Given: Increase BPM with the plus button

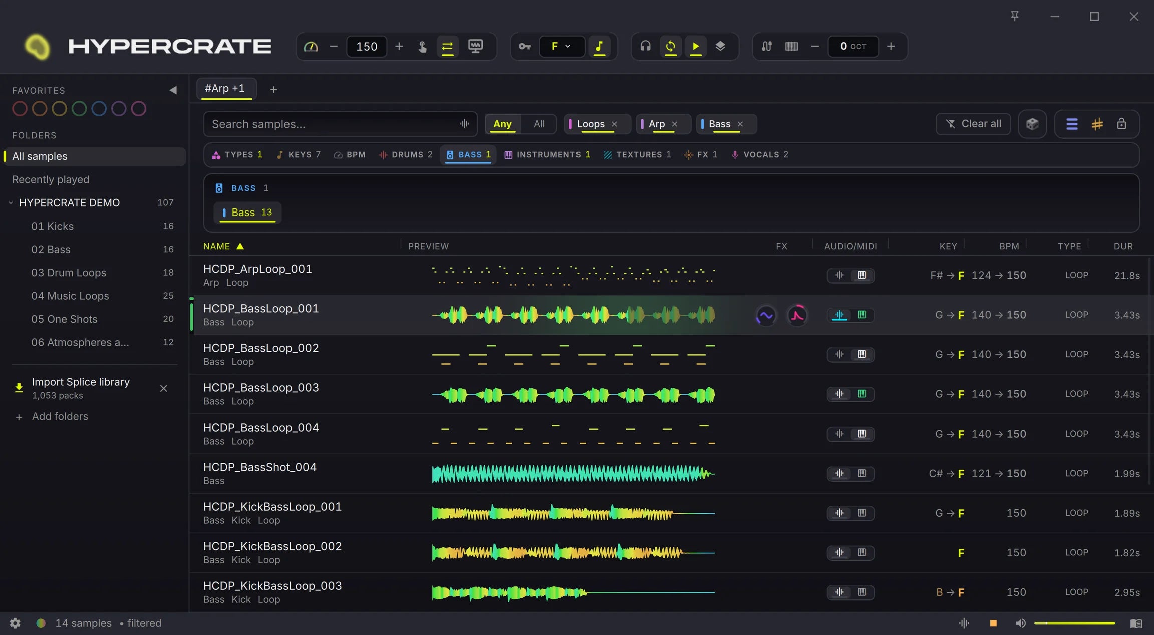Looking at the screenshot, I should 399,47.
